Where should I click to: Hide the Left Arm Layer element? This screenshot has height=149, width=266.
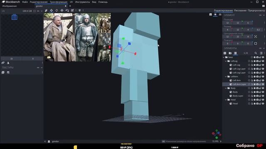(263, 84)
